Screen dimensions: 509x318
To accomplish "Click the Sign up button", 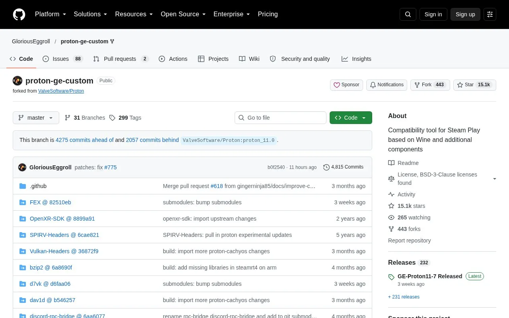I will coord(465,14).
